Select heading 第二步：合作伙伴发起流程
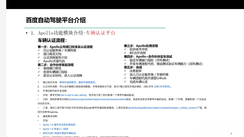The width and height of the screenshot is (244, 137). pyautogui.click(x=56, y=65)
